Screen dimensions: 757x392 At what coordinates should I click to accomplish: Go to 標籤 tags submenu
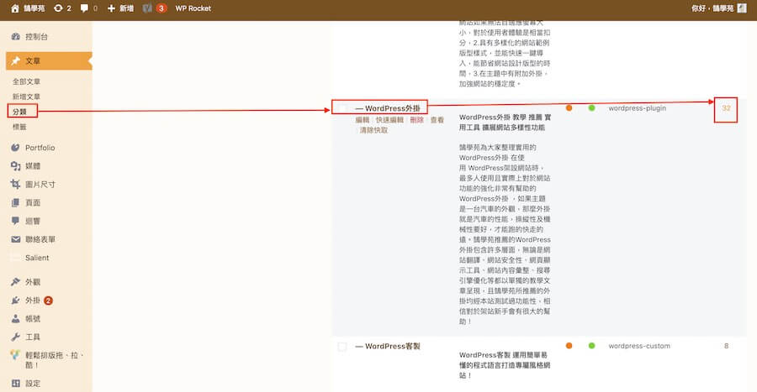point(19,127)
